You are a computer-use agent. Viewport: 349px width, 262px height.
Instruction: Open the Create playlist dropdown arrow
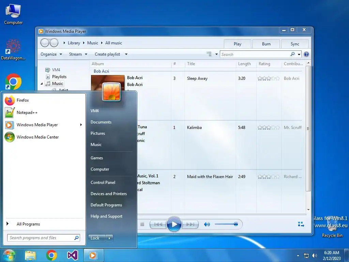point(126,54)
